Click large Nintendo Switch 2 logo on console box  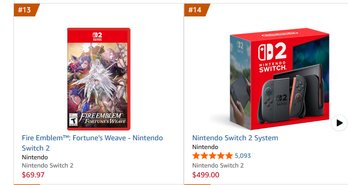(x=272, y=58)
